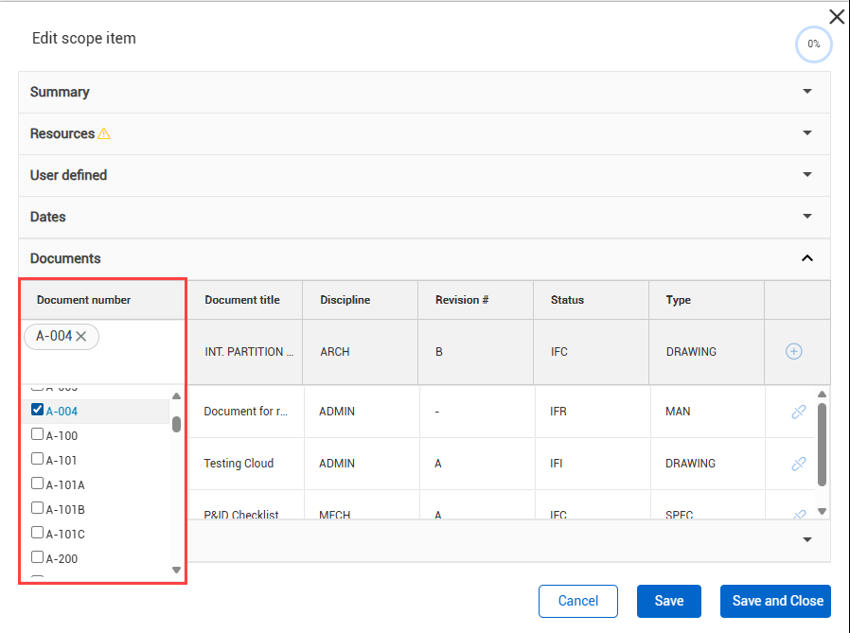The height and width of the screenshot is (633, 850).
Task: Expand the Dates section
Action: click(807, 217)
